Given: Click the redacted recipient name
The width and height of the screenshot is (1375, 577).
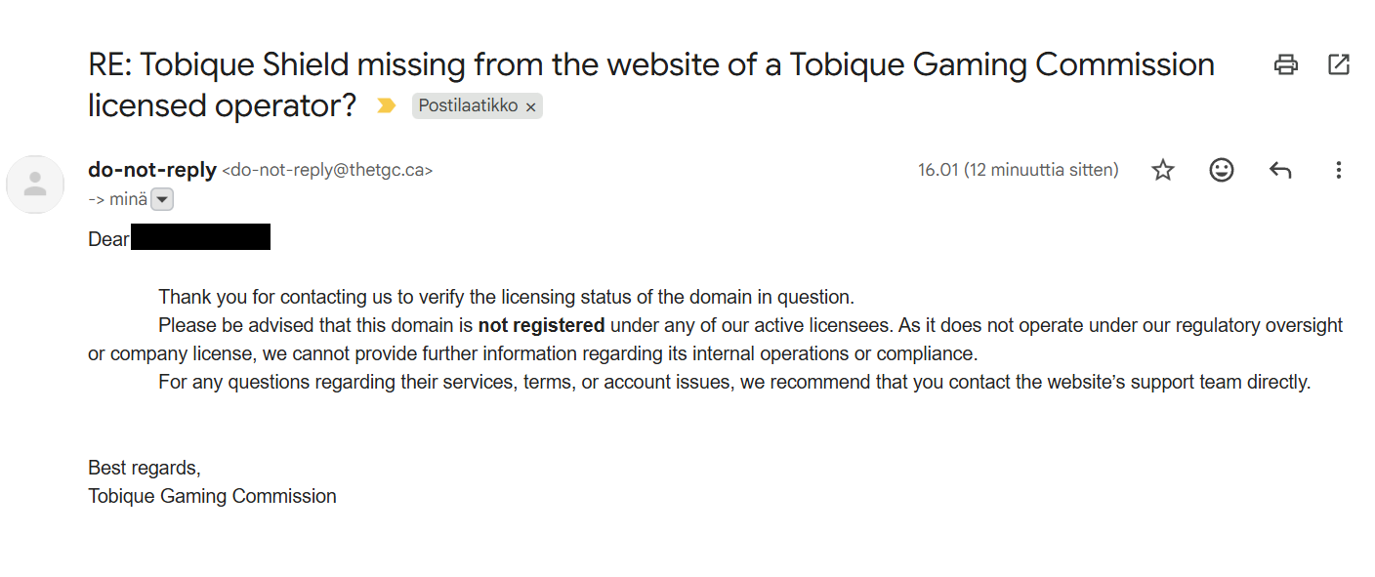Looking at the screenshot, I should coord(200,237).
